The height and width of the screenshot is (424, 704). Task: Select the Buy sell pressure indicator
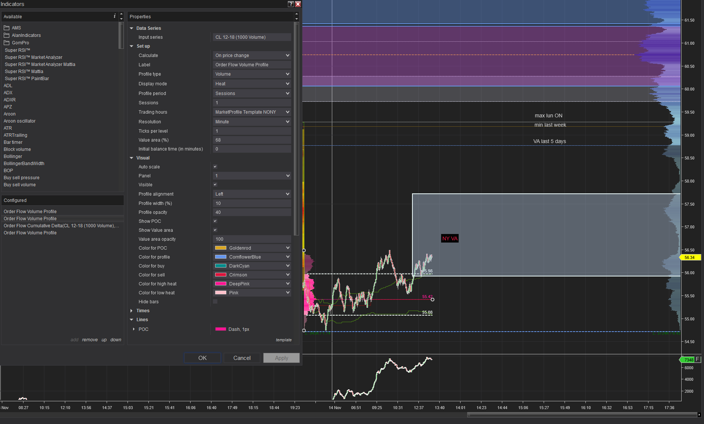coord(21,178)
